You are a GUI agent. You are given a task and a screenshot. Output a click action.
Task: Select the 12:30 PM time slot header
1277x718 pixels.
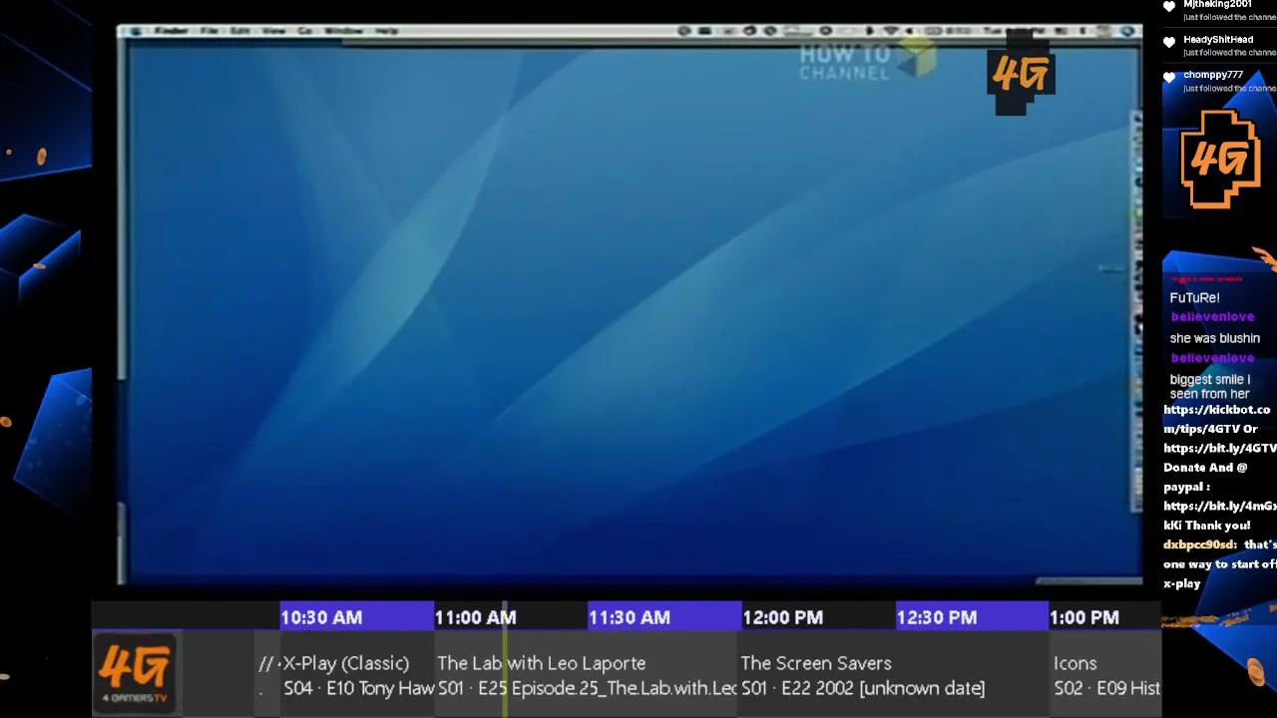971,617
